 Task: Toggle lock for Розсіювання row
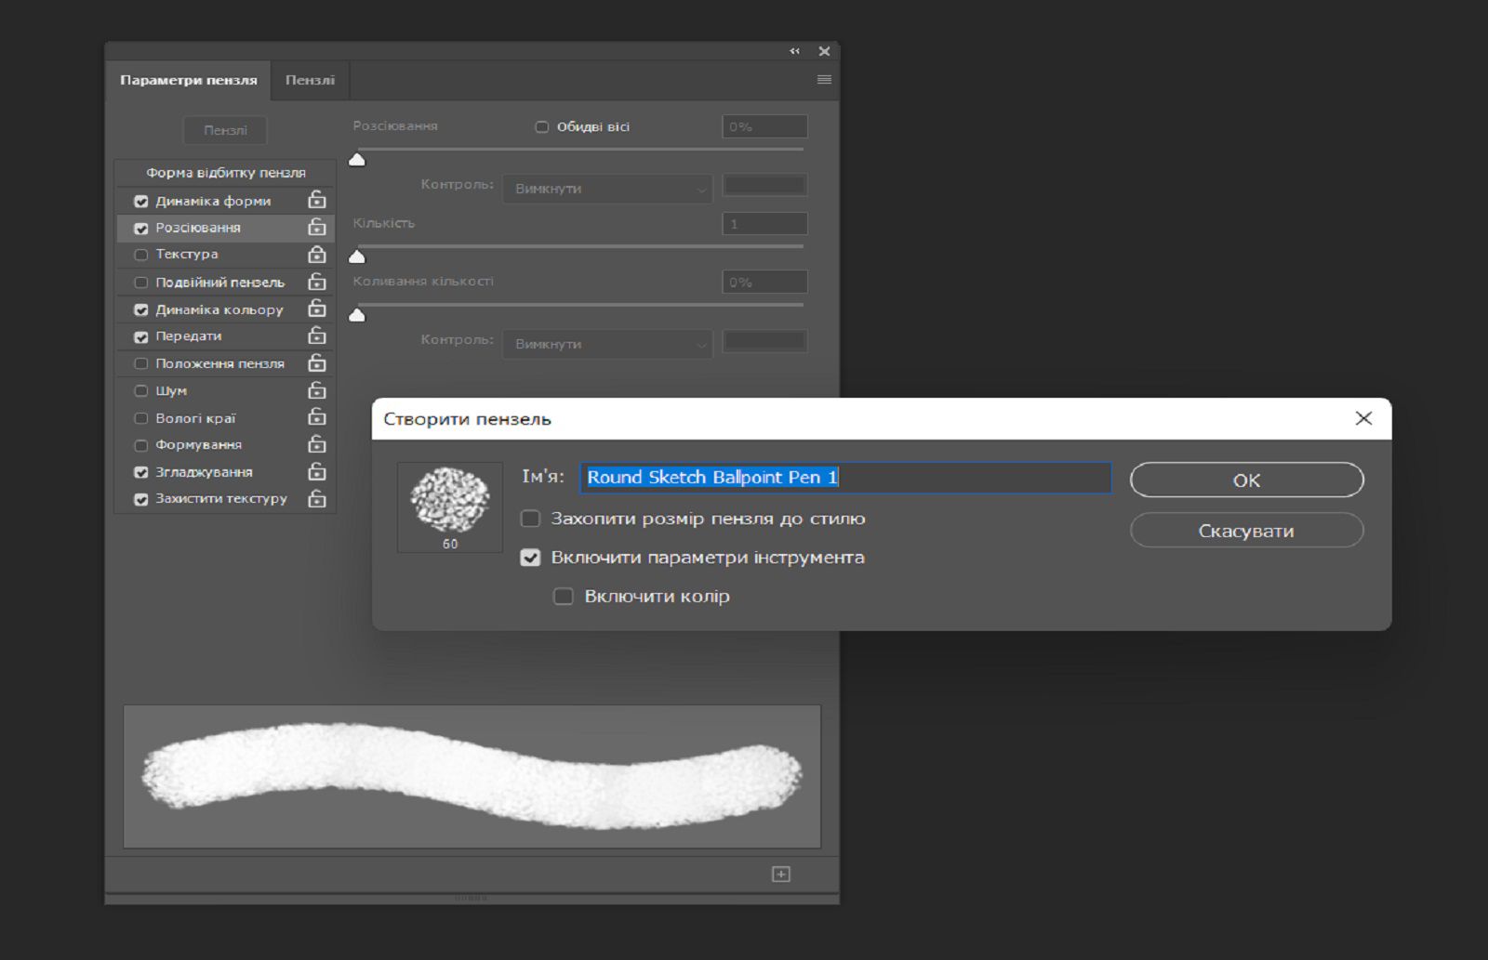[317, 227]
